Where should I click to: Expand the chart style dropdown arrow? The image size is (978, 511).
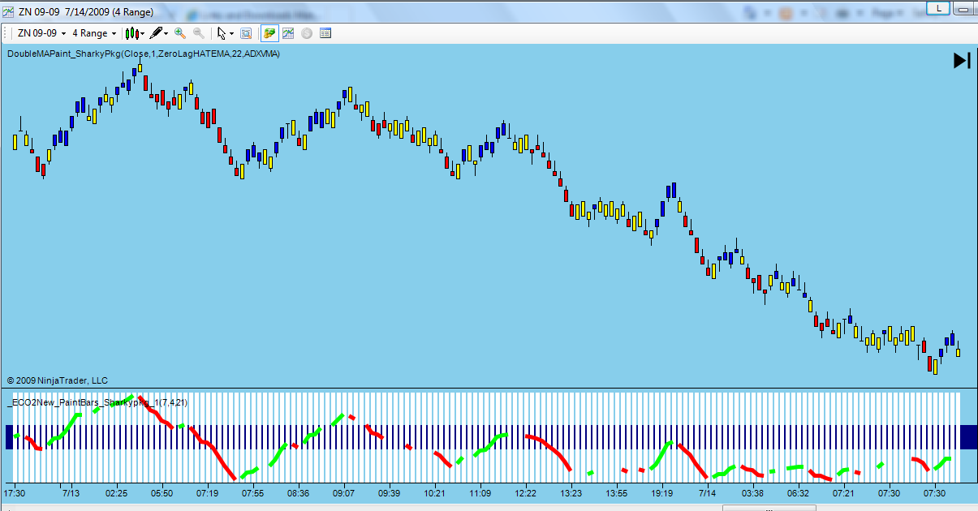click(142, 33)
